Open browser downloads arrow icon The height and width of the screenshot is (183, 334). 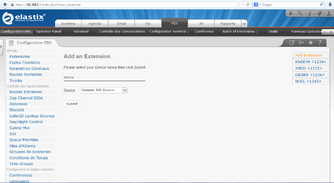330,5
